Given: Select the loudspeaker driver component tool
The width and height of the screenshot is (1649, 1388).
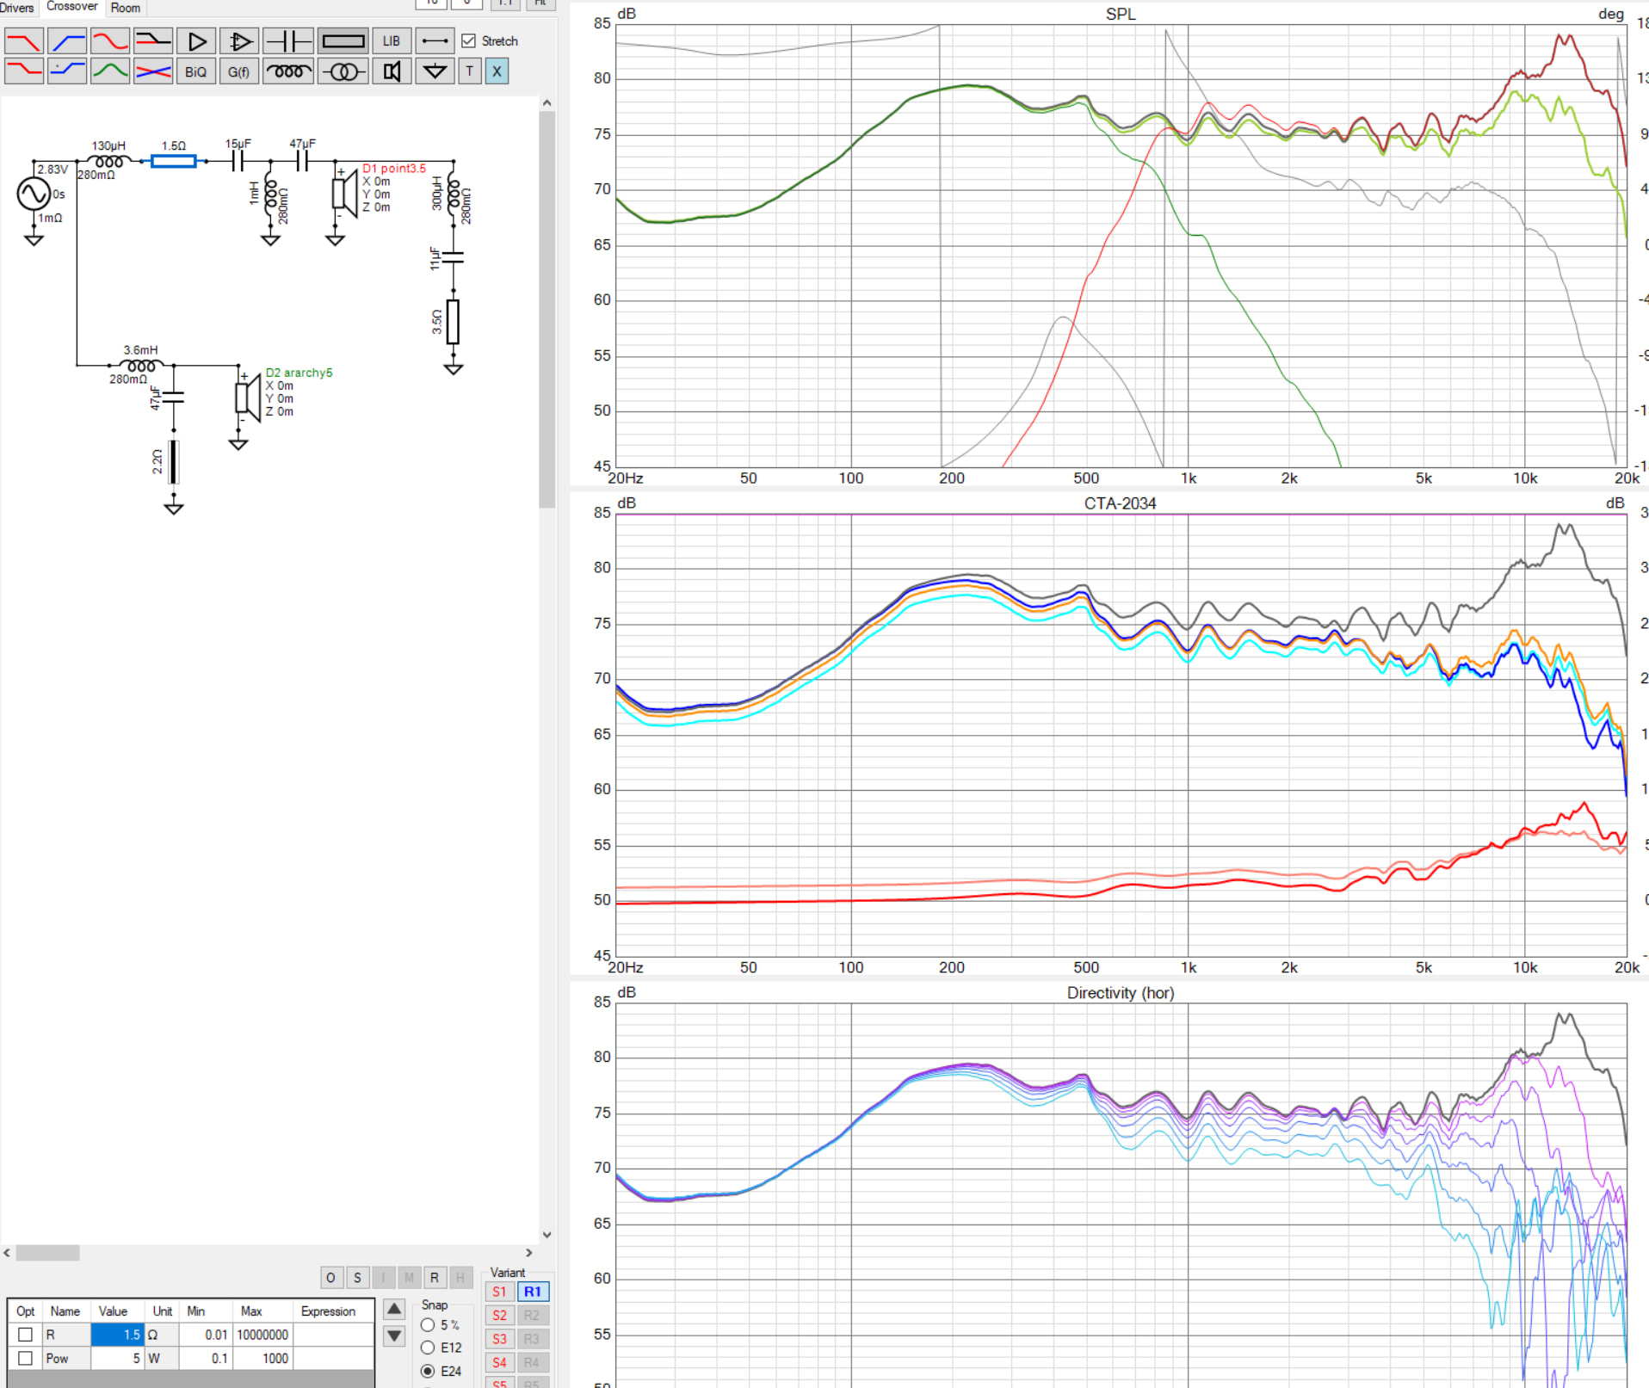Looking at the screenshot, I should 392,71.
